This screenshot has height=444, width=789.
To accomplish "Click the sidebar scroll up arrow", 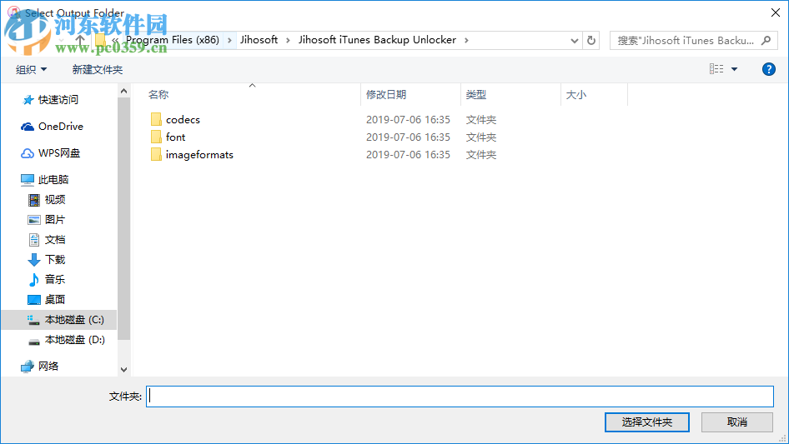I will [123, 91].
